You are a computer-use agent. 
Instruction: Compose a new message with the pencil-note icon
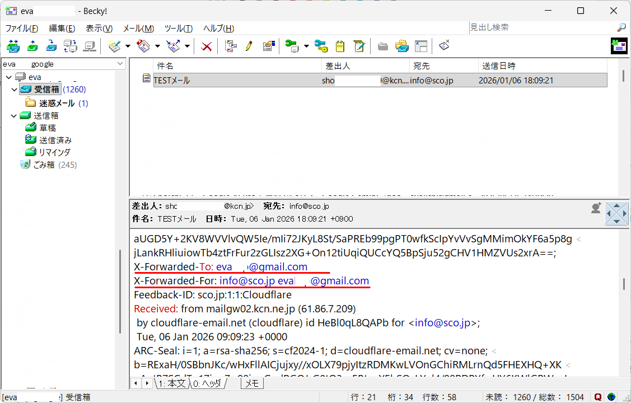tap(114, 46)
